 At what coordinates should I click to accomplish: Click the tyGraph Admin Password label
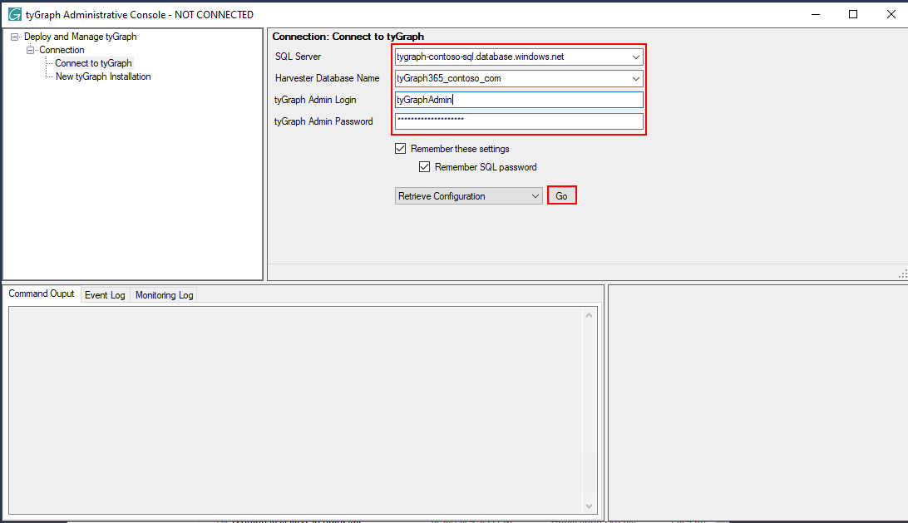pyautogui.click(x=323, y=121)
